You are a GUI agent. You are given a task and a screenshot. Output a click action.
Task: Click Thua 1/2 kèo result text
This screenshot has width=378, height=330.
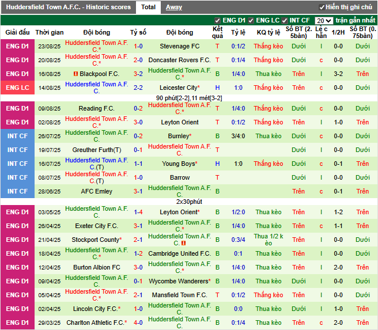click(269, 240)
